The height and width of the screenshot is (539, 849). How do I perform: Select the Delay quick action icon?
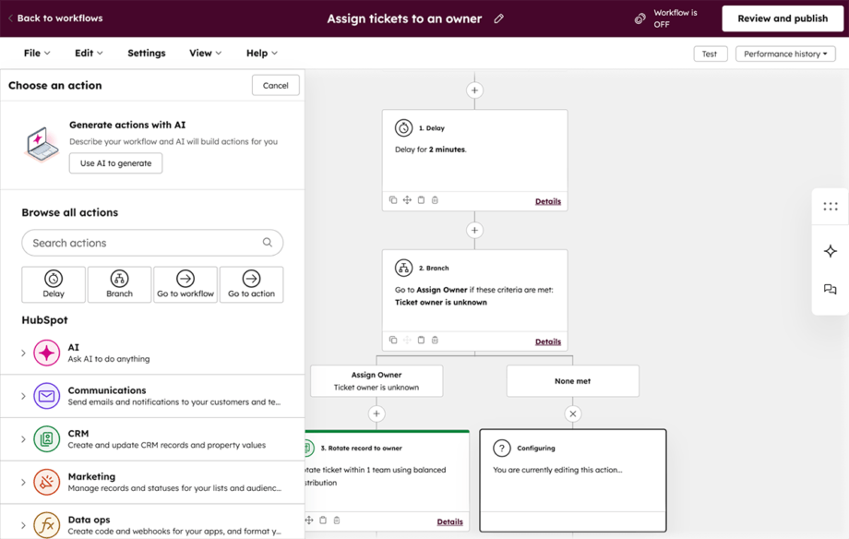point(53,284)
